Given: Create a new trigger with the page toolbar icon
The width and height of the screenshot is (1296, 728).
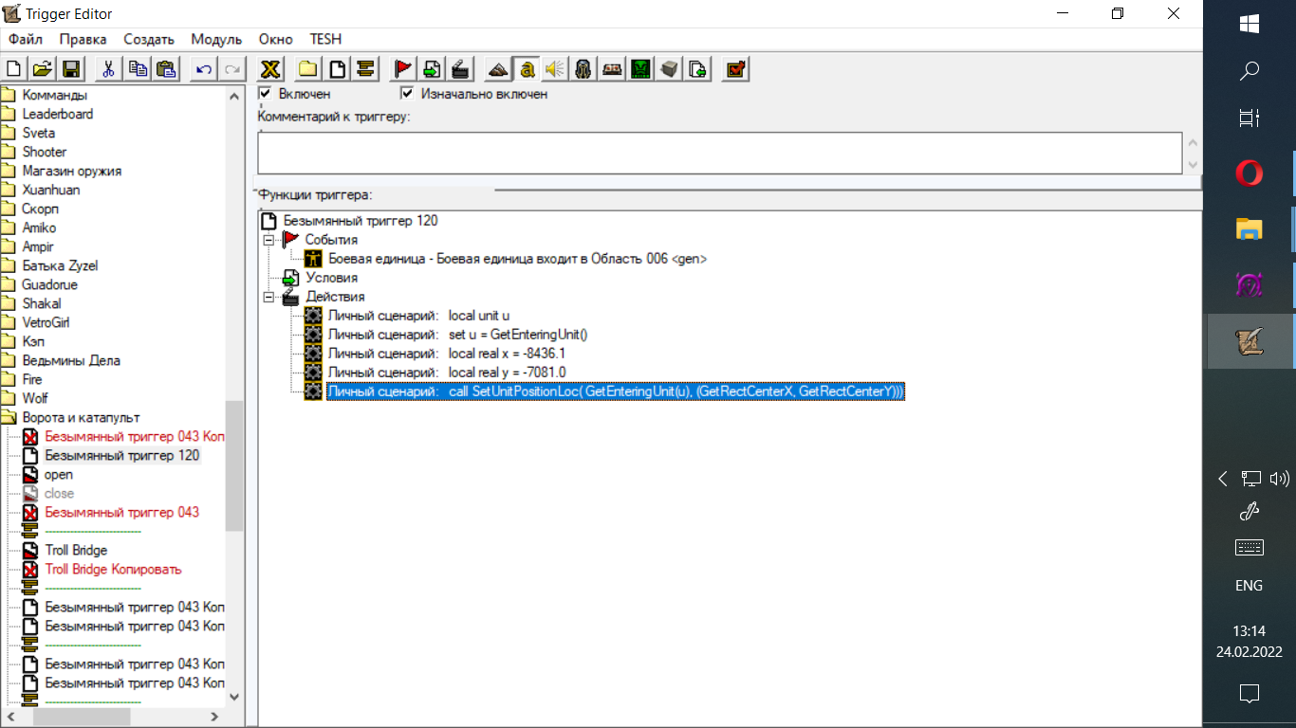Looking at the screenshot, I should pos(338,69).
